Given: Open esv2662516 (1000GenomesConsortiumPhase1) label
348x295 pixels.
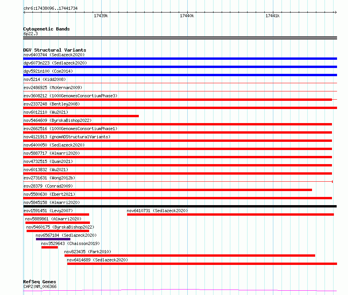Looking at the screenshot, I should click(70, 129).
